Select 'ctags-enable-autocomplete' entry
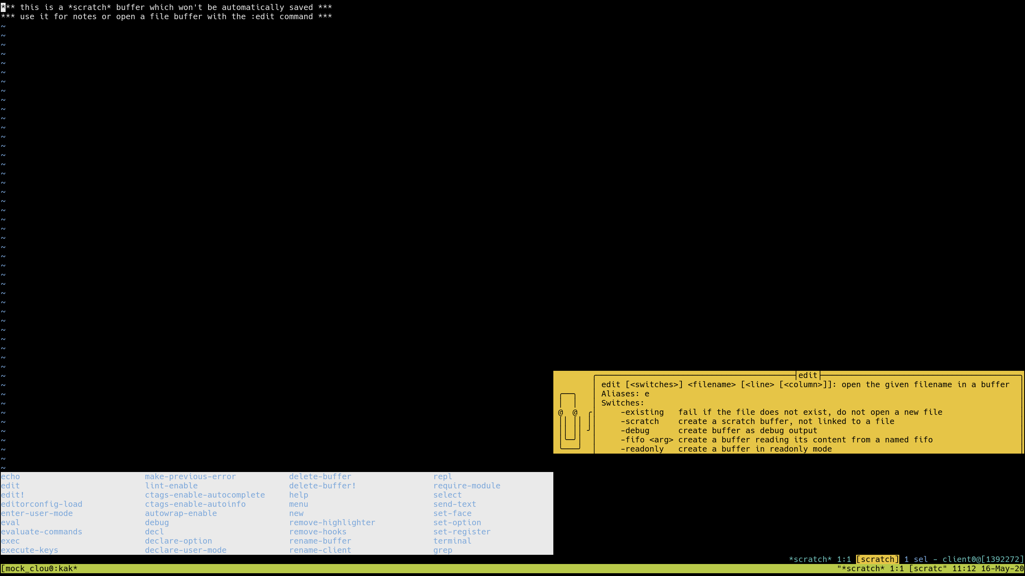1025x576 pixels. click(205, 495)
